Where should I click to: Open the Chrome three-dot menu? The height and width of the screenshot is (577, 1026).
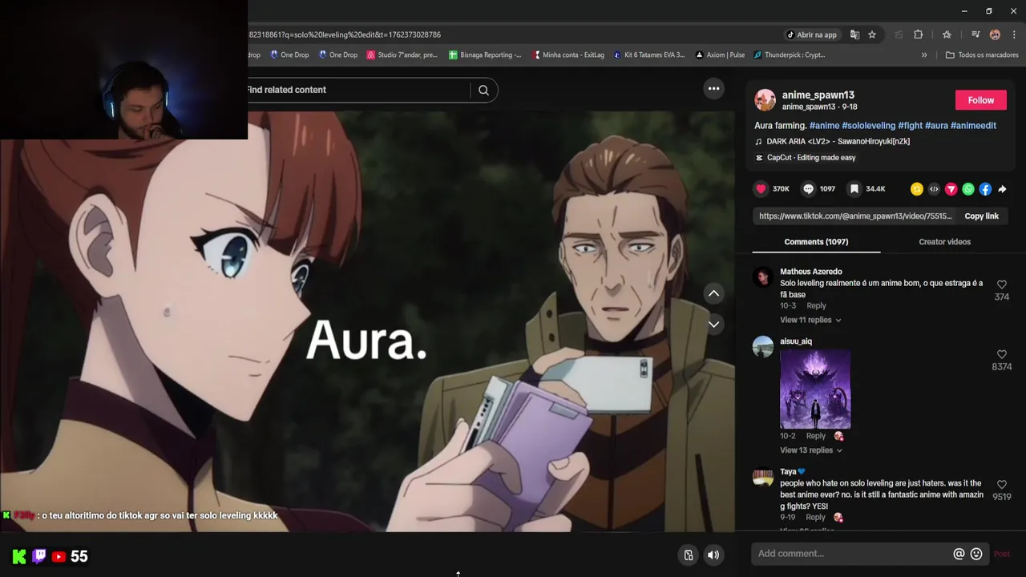1014,34
